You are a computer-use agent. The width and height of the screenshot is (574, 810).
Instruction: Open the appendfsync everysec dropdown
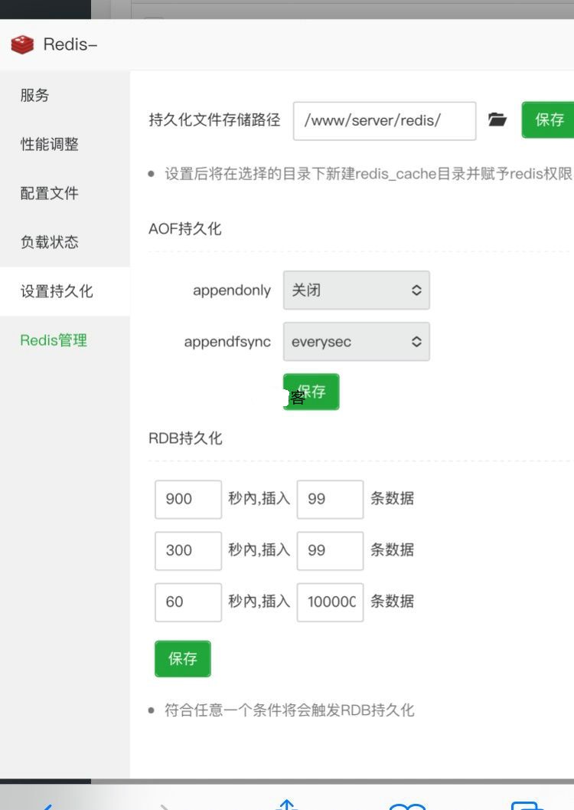[356, 342]
